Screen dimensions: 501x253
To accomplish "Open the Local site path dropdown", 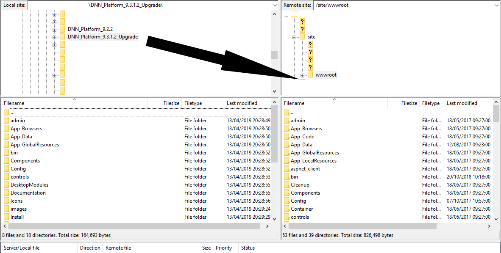I will point(275,5).
